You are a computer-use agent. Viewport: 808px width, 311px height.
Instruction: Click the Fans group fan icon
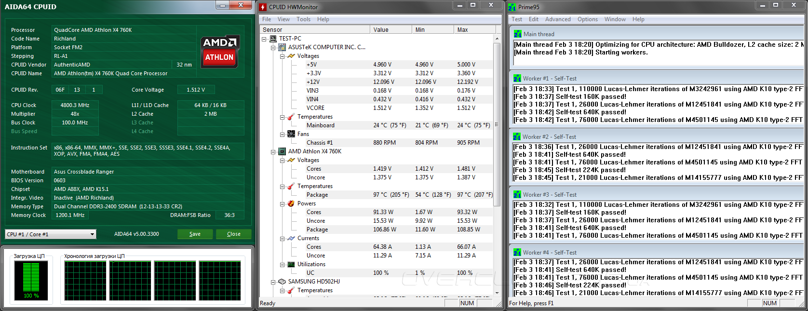coord(291,134)
